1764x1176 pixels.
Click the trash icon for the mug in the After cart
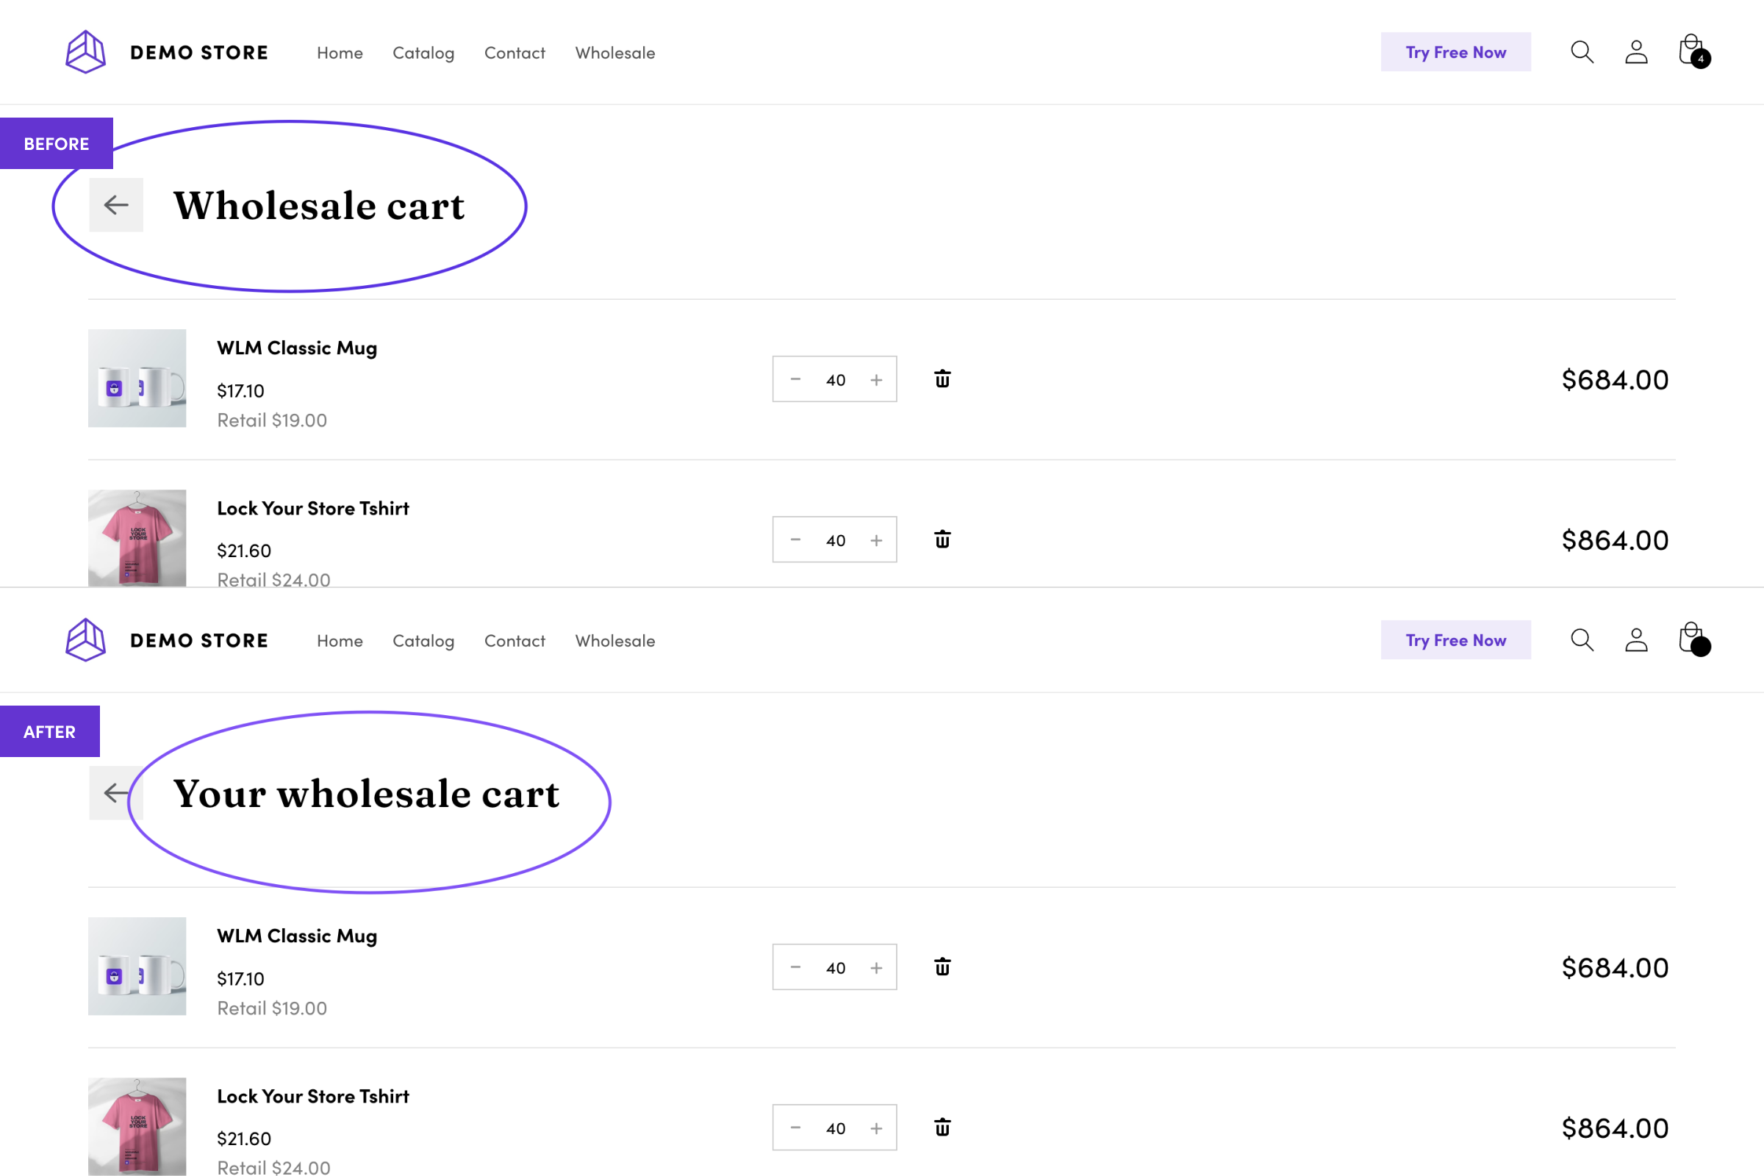point(942,967)
